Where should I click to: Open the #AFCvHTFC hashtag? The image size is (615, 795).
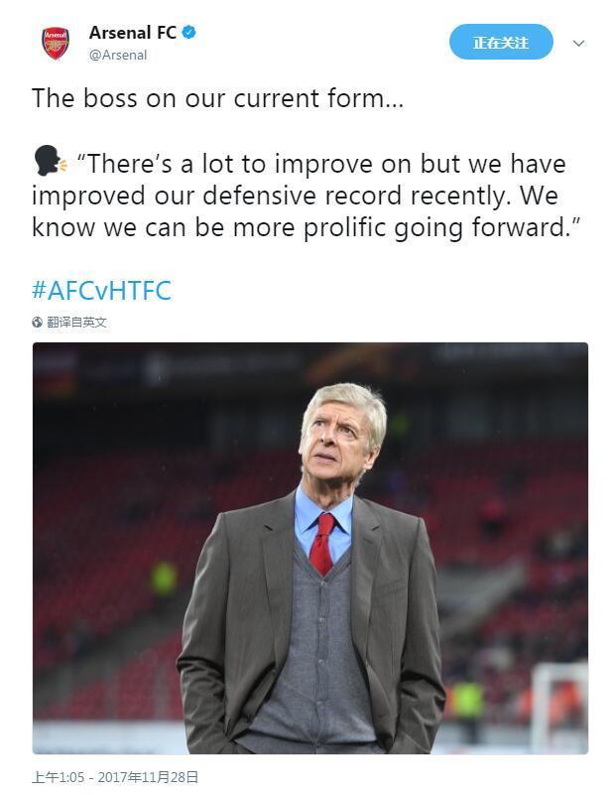click(102, 291)
